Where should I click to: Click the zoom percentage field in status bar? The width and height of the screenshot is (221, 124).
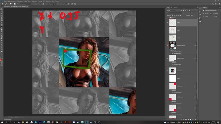[x=6, y=117]
